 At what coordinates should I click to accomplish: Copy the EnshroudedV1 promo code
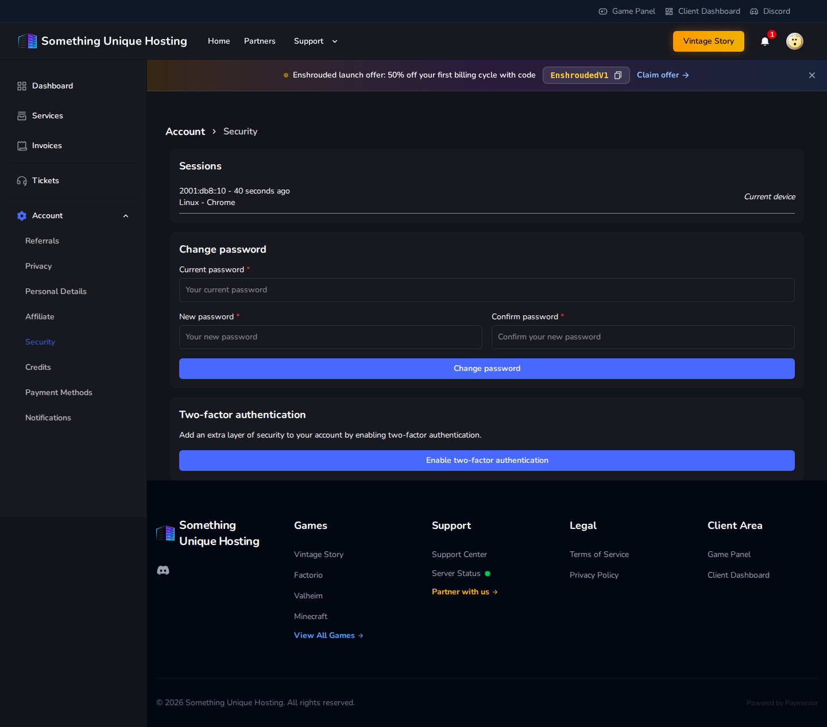618,75
